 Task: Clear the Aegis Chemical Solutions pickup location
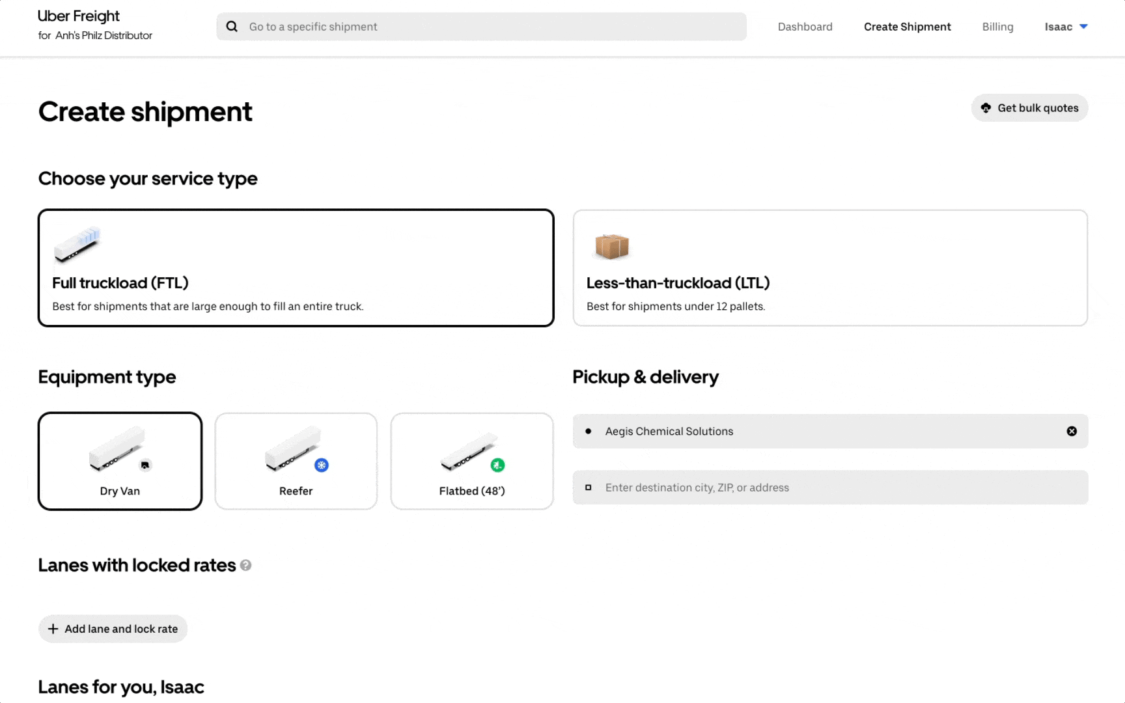(1072, 431)
